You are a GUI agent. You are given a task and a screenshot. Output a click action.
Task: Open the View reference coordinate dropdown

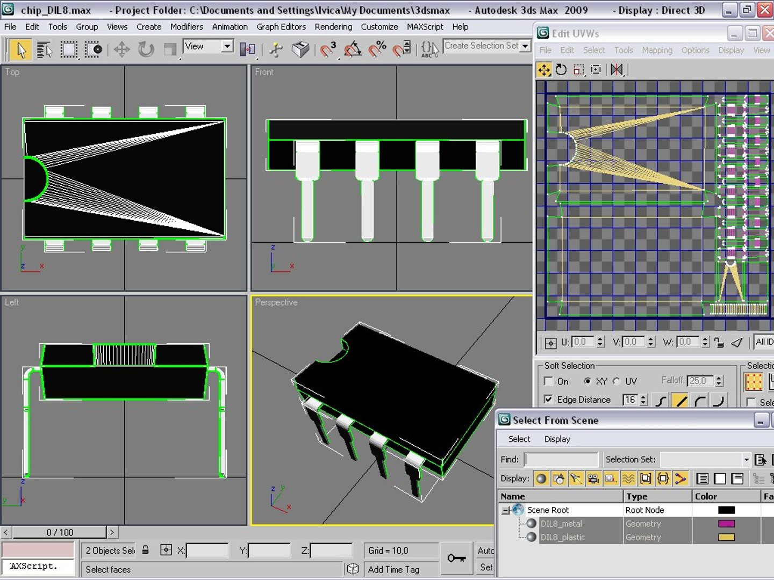227,46
